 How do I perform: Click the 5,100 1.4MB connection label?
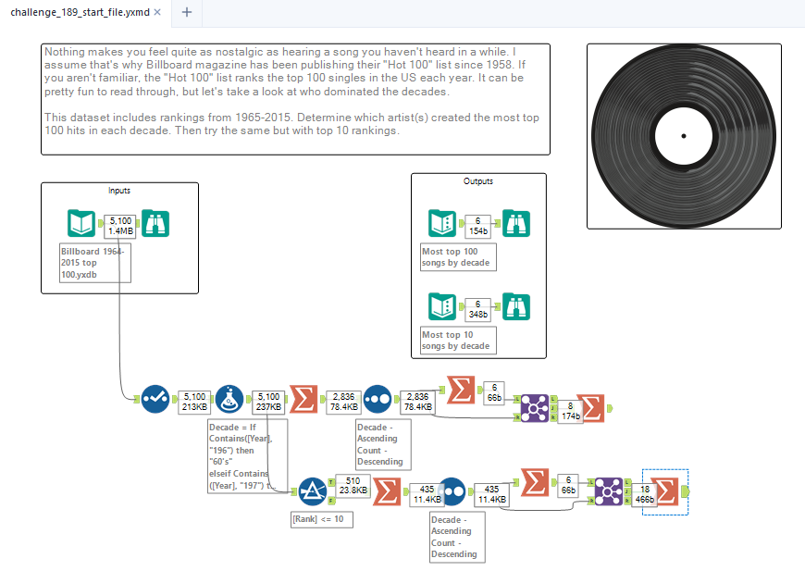click(x=120, y=226)
